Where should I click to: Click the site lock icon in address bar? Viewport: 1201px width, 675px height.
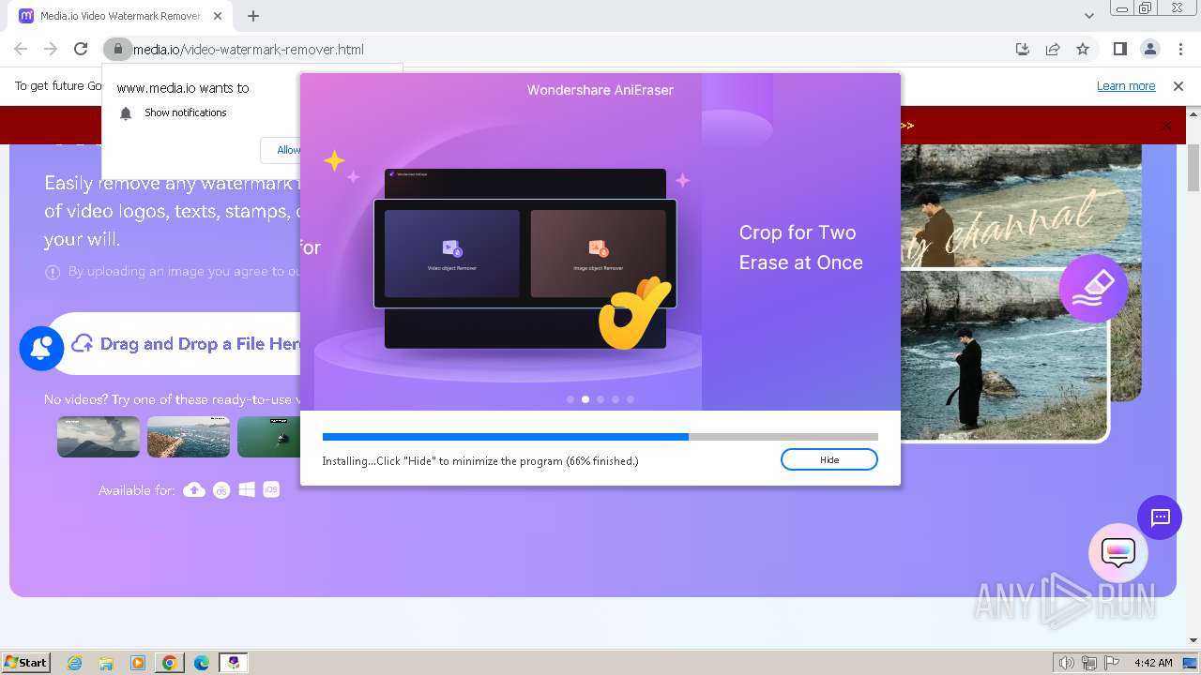(116, 49)
